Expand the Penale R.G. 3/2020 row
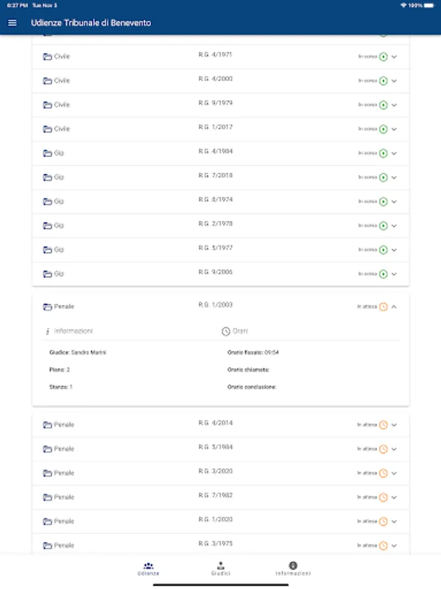The width and height of the screenshot is (441, 589). click(x=394, y=473)
